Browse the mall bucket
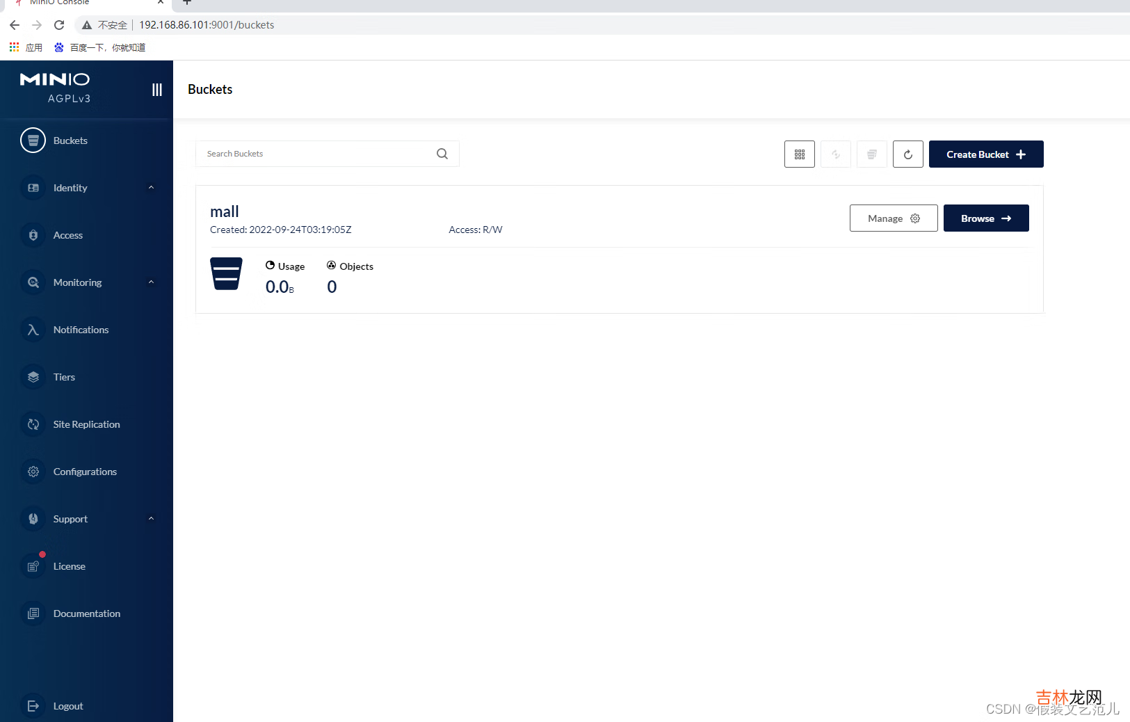Viewport: 1130px width, 722px height. pyautogui.click(x=985, y=218)
